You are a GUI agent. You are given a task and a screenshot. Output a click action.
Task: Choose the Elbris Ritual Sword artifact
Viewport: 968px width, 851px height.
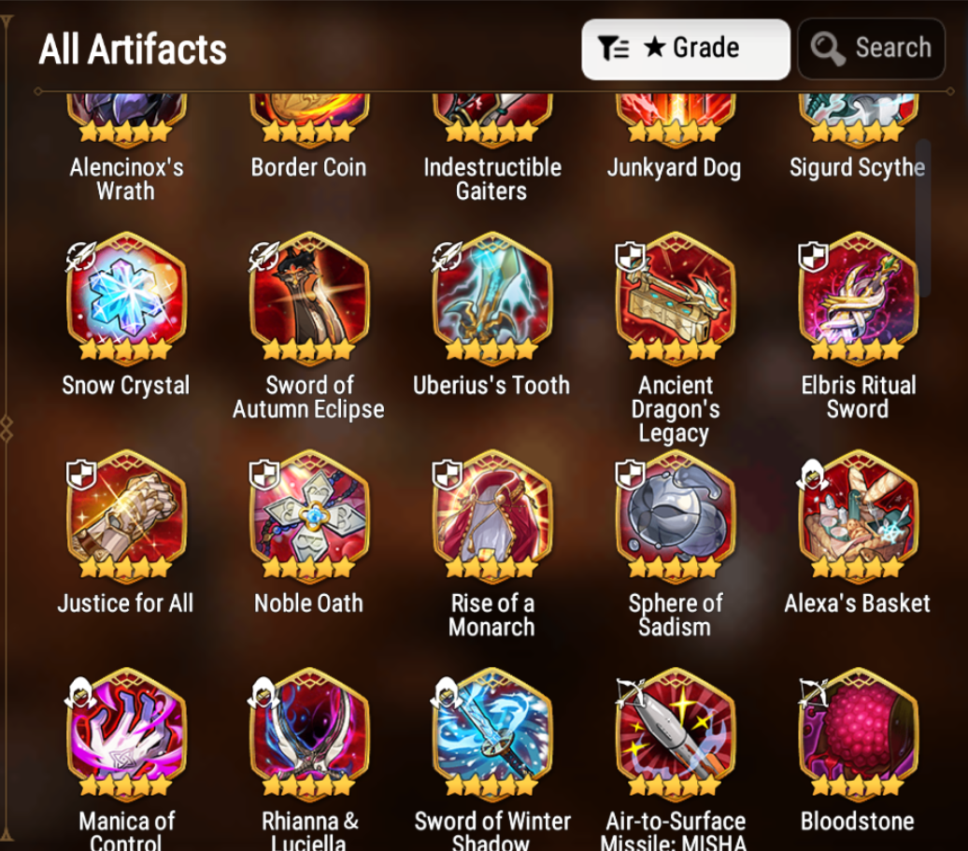point(858,295)
